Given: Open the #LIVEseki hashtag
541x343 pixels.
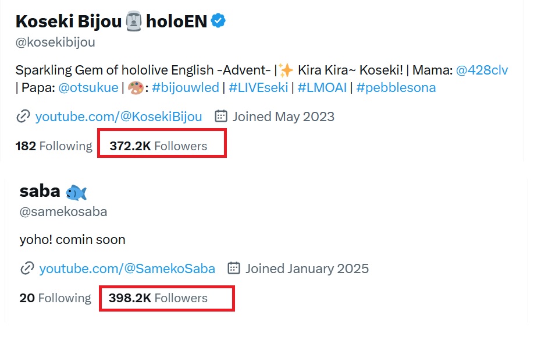Looking at the screenshot, I should click(258, 88).
